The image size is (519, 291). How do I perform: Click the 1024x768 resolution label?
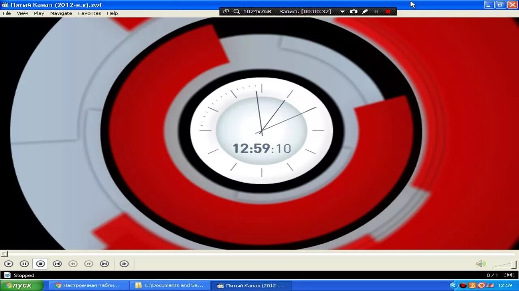click(257, 11)
